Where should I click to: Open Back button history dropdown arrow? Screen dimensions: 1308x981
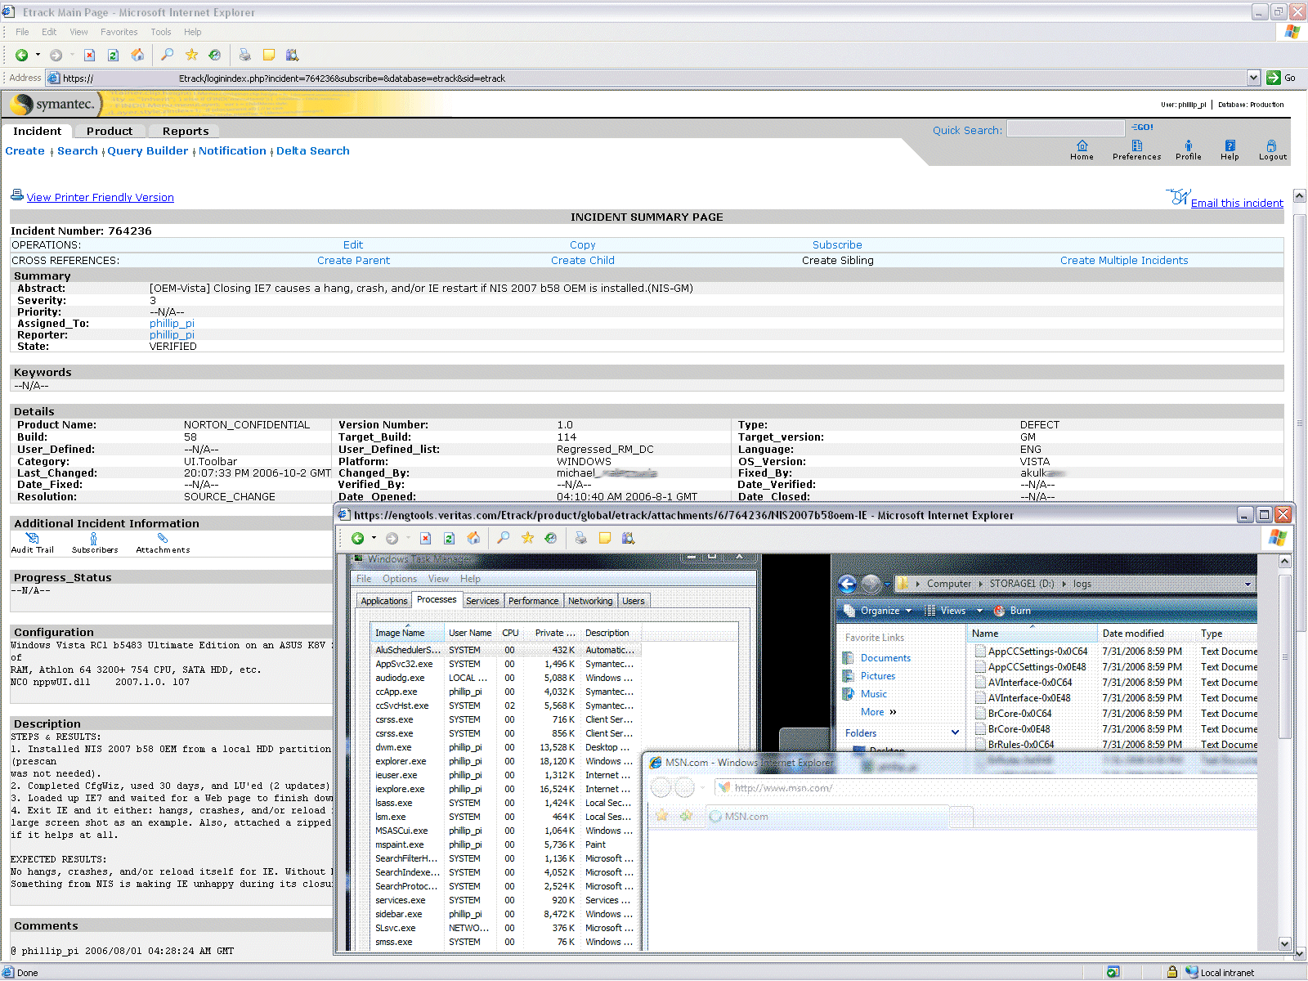pos(38,55)
